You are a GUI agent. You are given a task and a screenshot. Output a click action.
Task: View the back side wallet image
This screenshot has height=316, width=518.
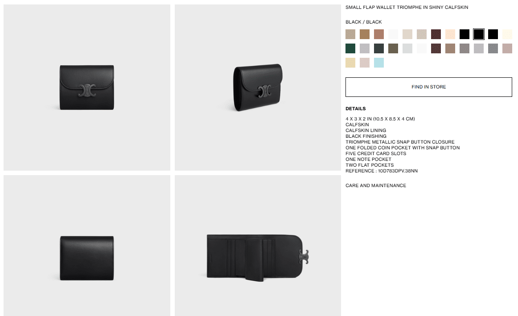[87, 245]
